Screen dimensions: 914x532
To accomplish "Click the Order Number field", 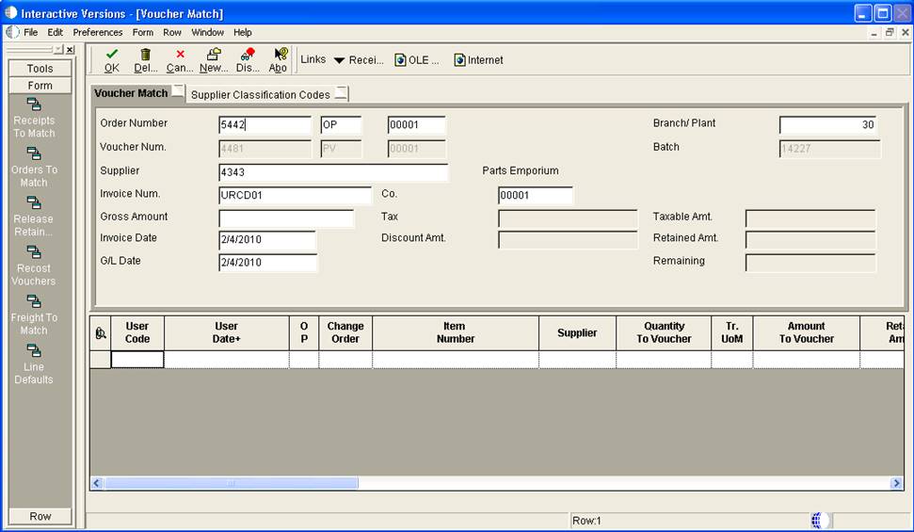I will coord(265,125).
